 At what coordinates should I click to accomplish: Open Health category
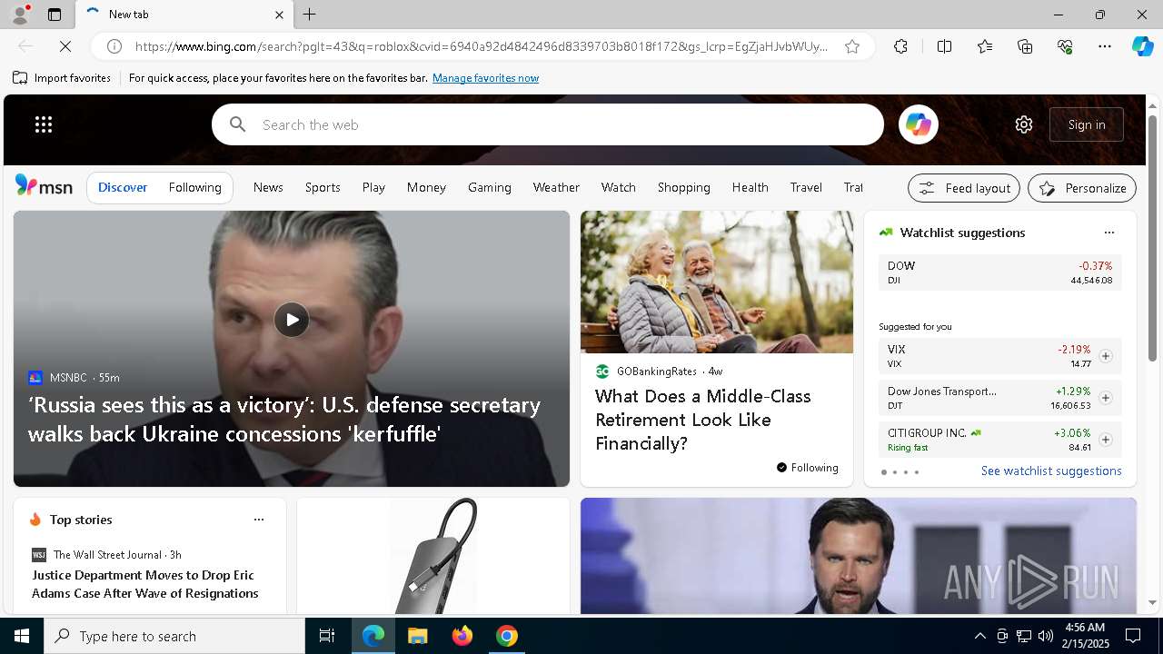[750, 187]
